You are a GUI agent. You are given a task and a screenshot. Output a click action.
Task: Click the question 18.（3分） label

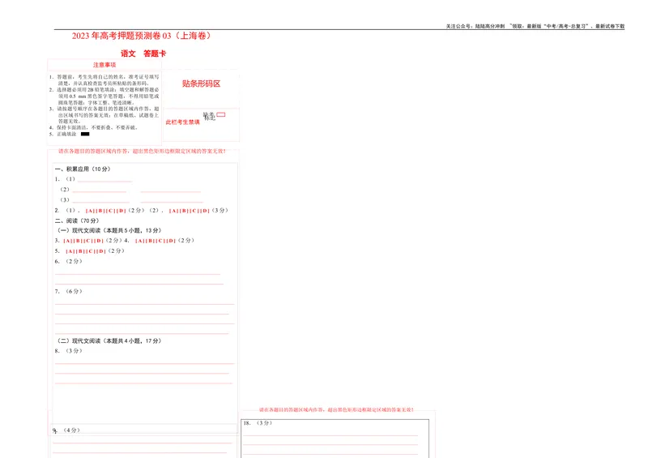258,423
